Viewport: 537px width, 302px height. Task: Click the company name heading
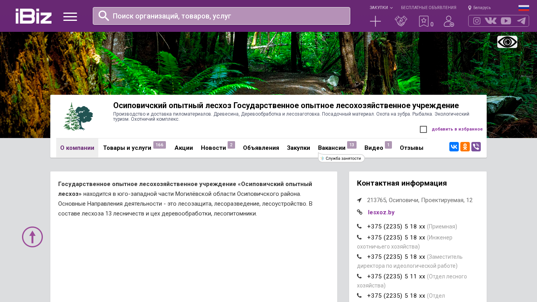pos(286,105)
